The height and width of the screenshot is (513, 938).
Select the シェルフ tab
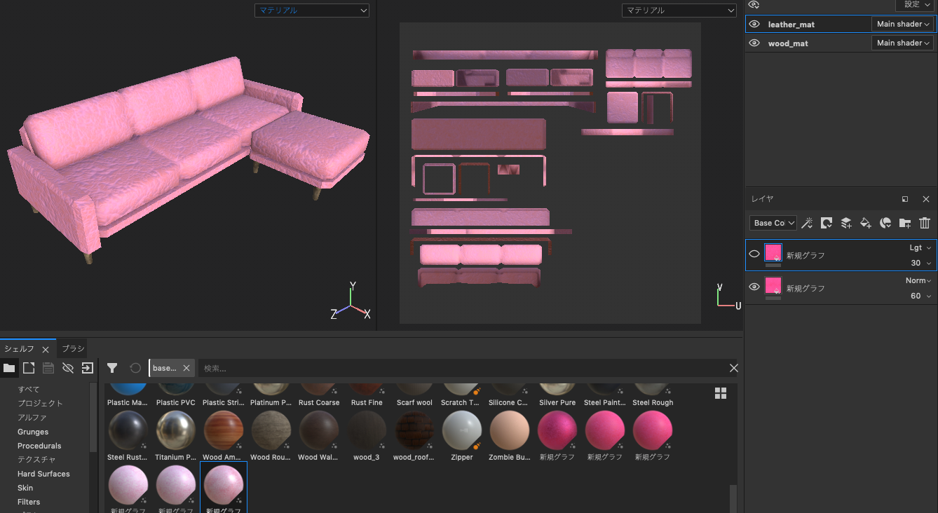[x=19, y=348]
